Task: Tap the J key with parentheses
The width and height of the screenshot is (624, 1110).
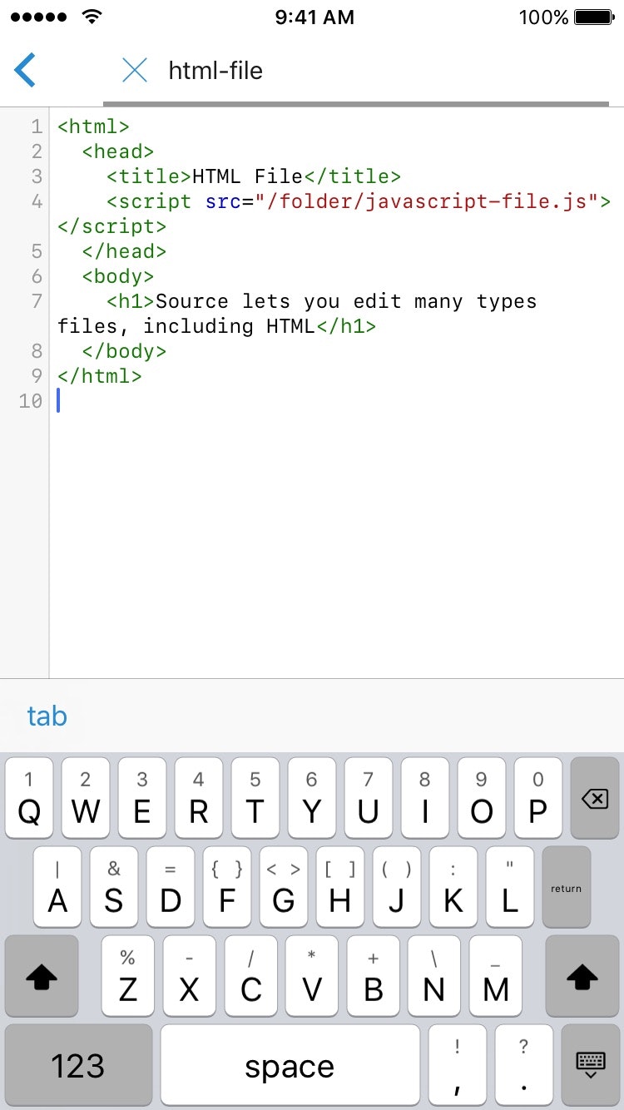Action: (x=397, y=887)
